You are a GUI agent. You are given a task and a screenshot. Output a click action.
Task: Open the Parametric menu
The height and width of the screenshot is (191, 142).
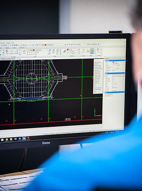coord(2,43)
